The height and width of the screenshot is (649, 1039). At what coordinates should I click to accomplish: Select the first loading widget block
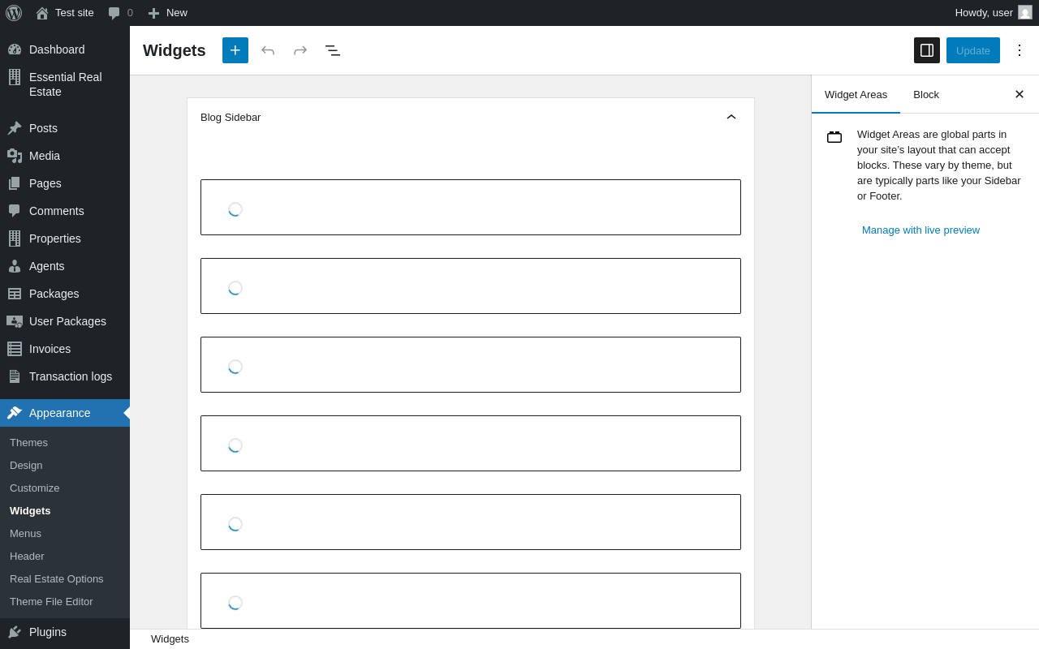point(471,208)
